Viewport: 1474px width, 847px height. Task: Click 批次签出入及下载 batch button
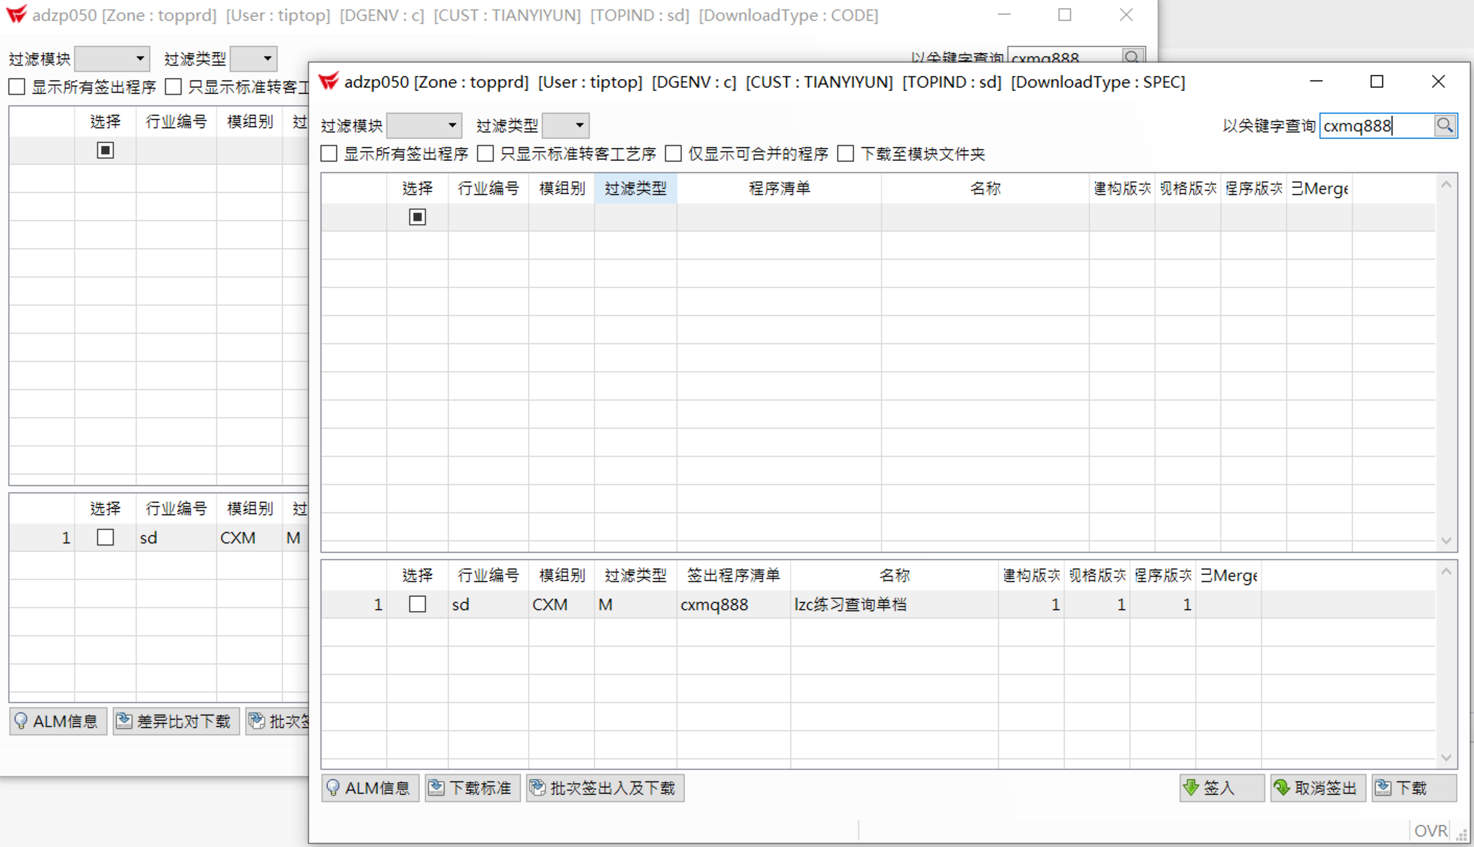pyautogui.click(x=605, y=788)
